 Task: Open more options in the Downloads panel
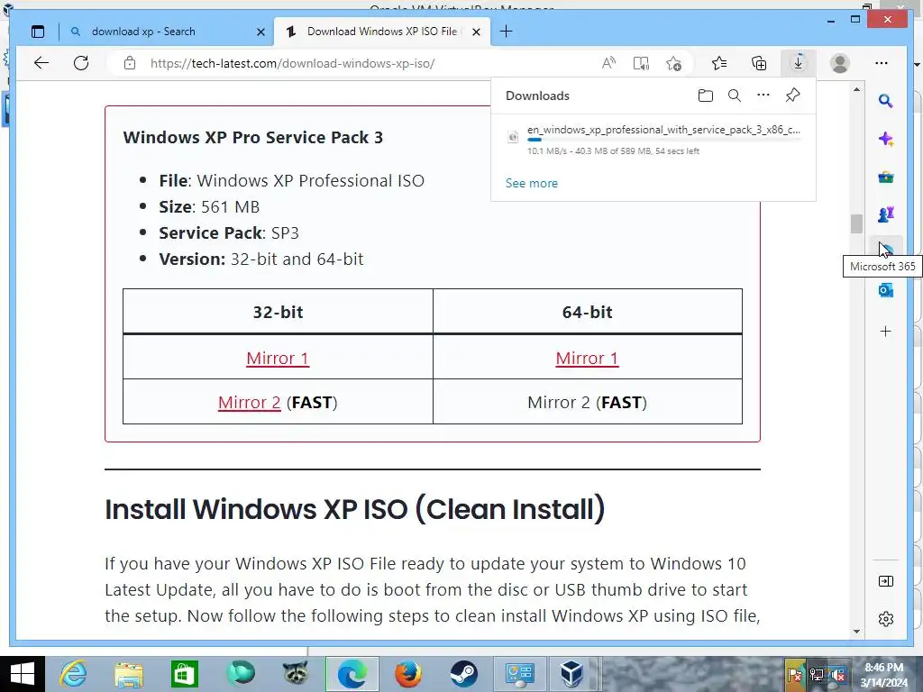coord(763,96)
